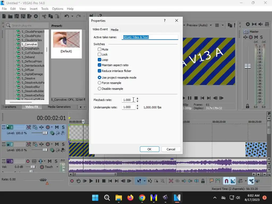This screenshot has height=204, width=272.
Task: Open the edit tool selector dropdown arrow
Action: [144, 181]
